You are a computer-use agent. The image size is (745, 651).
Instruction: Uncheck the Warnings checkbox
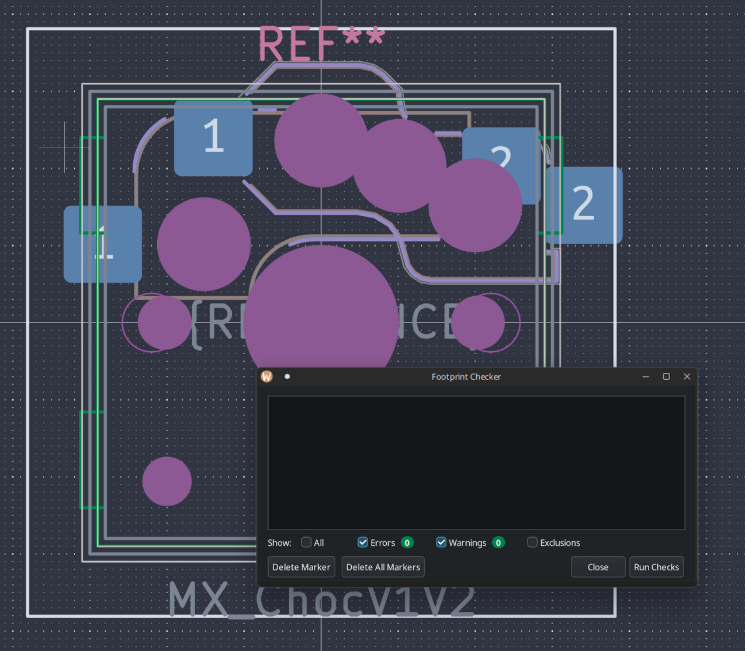pyautogui.click(x=441, y=542)
